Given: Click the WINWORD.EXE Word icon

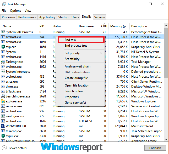Looking at the screenshot, I should pos(3,126).
